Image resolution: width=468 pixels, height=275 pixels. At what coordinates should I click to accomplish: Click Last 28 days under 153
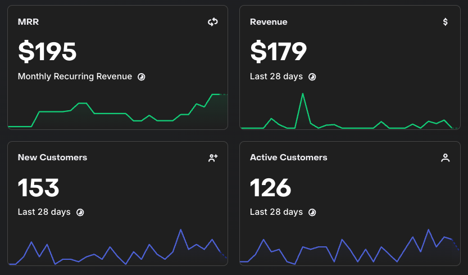[x=44, y=212]
